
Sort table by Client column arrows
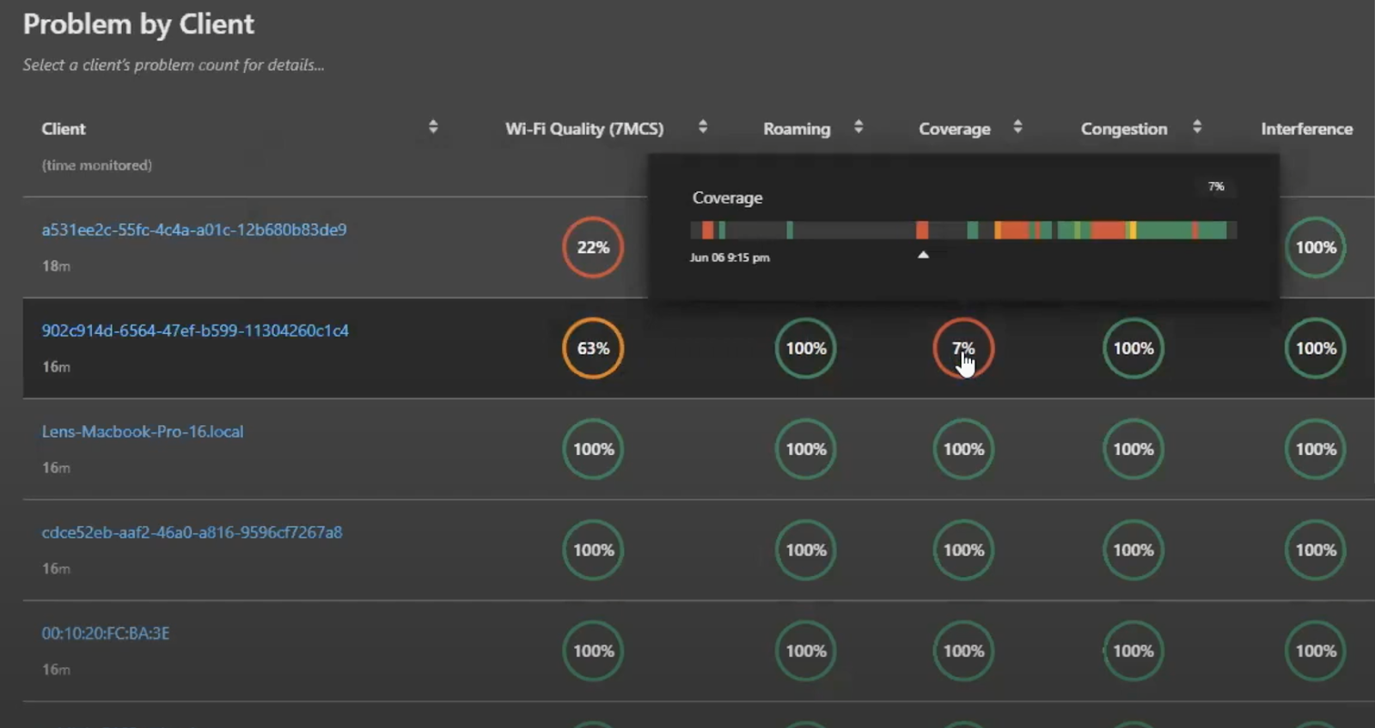coord(433,127)
